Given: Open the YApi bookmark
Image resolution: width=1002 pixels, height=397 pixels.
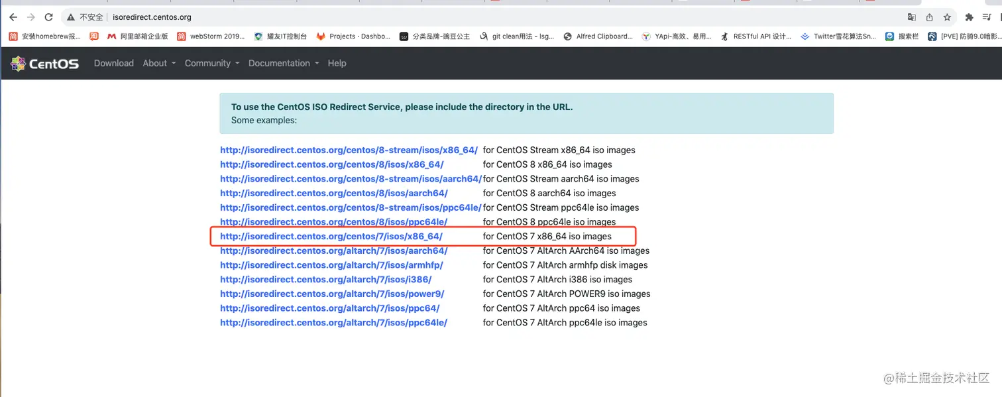Looking at the screenshot, I should point(677,36).
